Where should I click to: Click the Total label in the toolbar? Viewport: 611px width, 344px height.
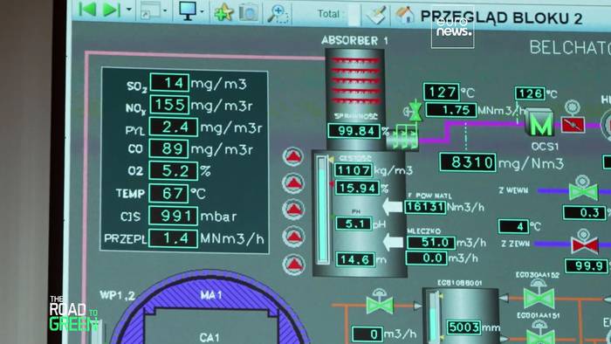click(328, 14)
